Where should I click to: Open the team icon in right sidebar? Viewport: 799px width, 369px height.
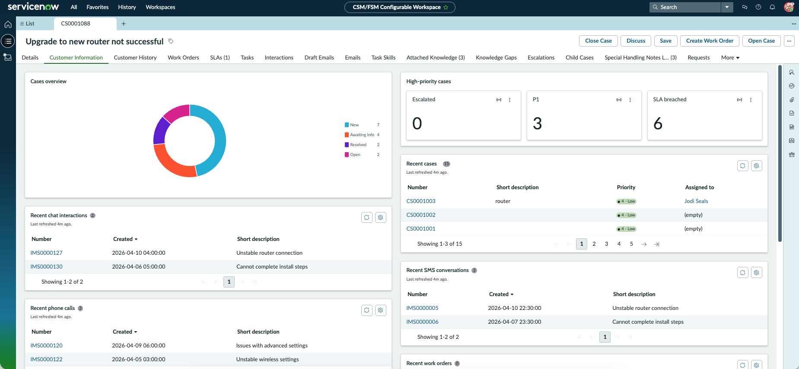tap(792, 154)
